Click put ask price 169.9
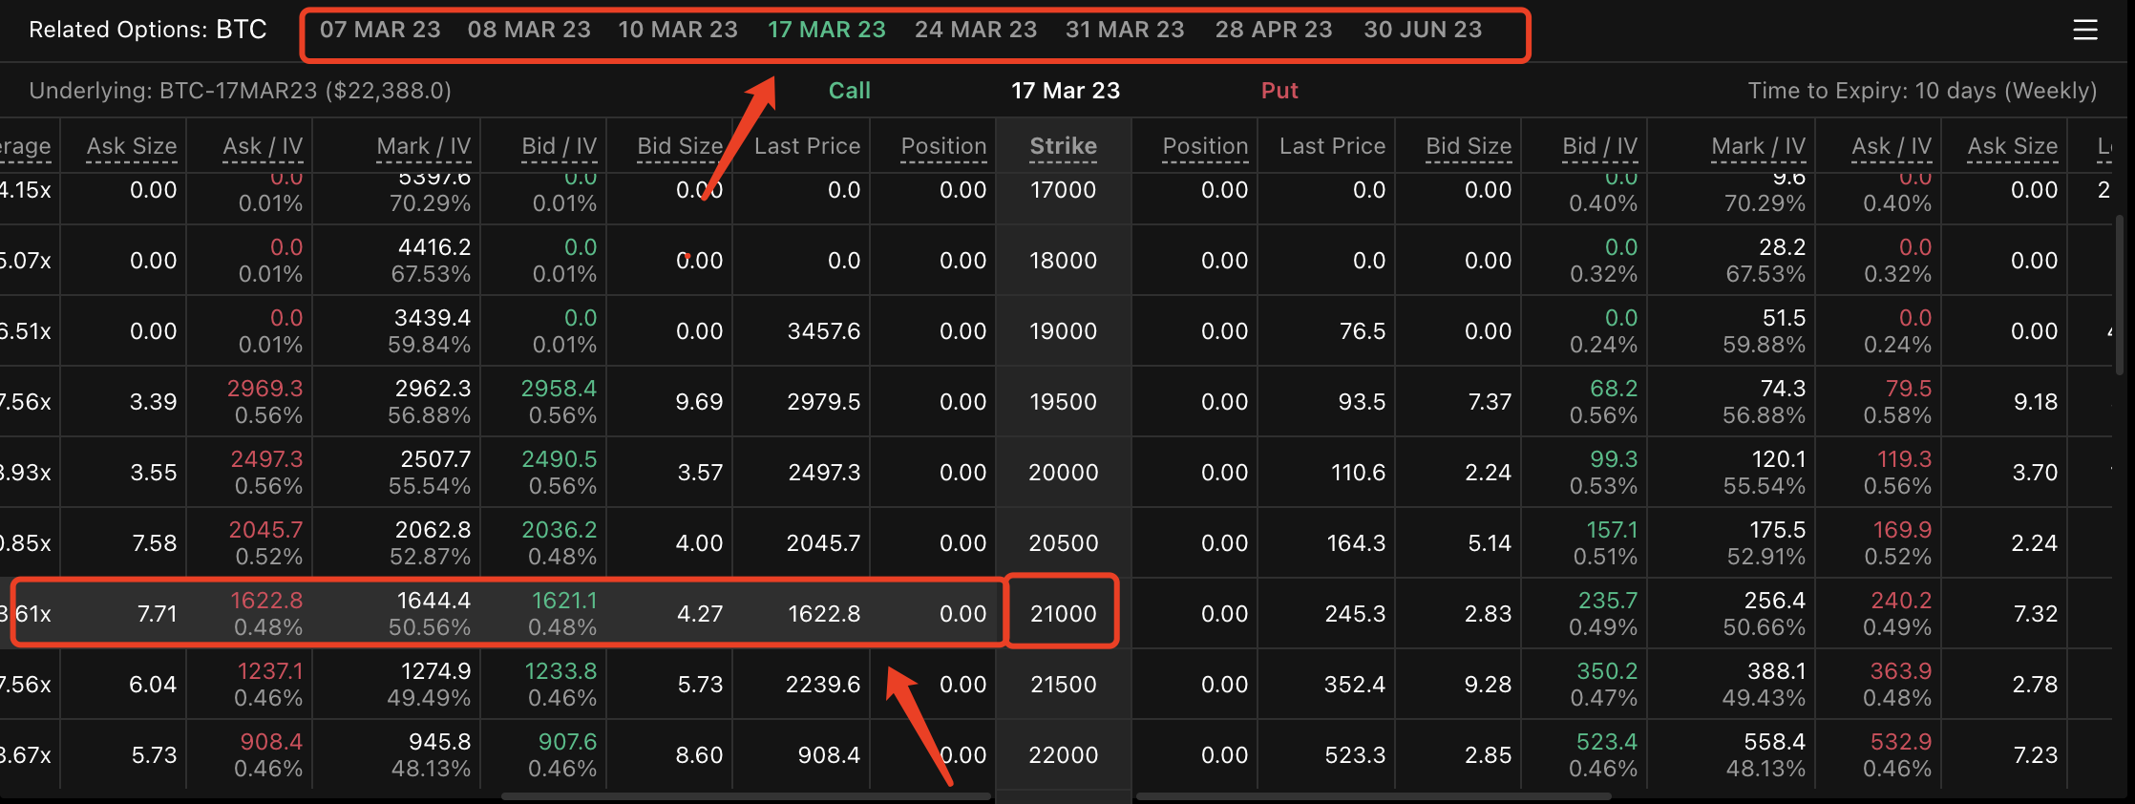This screenshot has width=2135, height=804. tap(1903, 530)
